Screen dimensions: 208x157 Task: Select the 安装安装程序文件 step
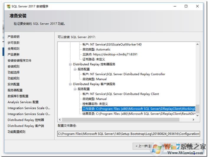pos(19,61)
